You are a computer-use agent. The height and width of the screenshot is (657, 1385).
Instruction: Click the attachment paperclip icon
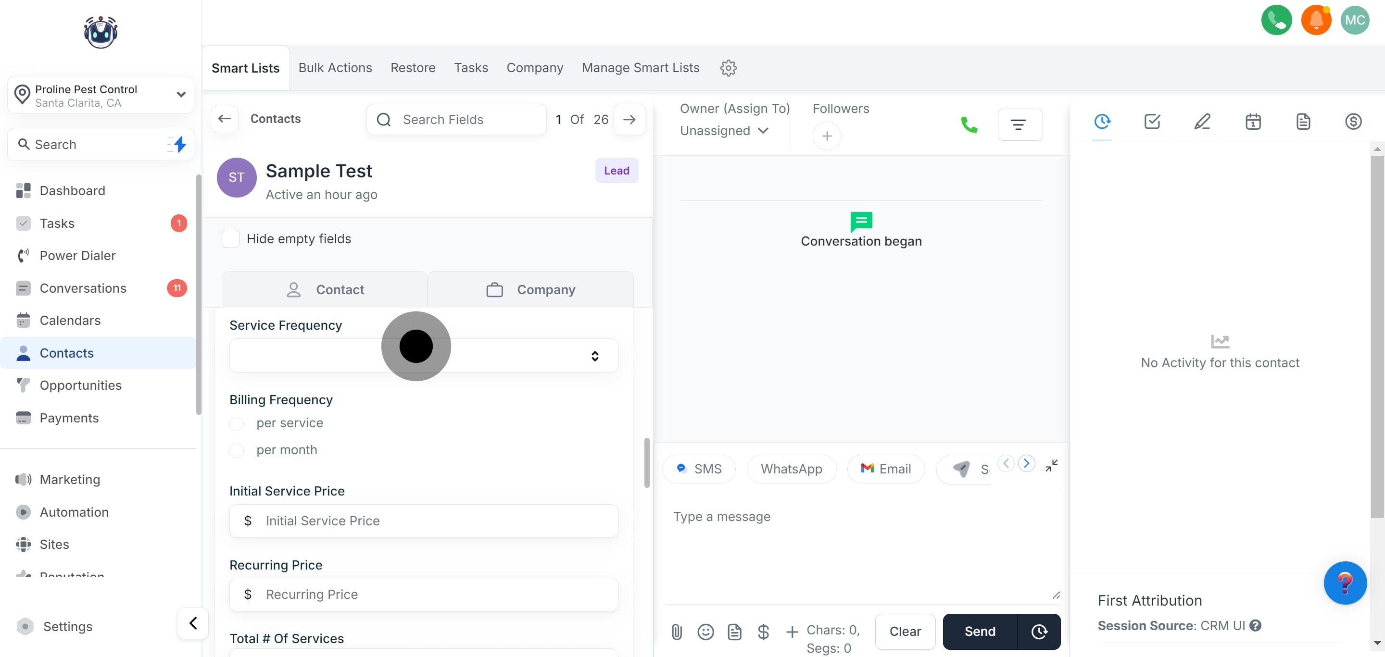[x=676, y=631]
